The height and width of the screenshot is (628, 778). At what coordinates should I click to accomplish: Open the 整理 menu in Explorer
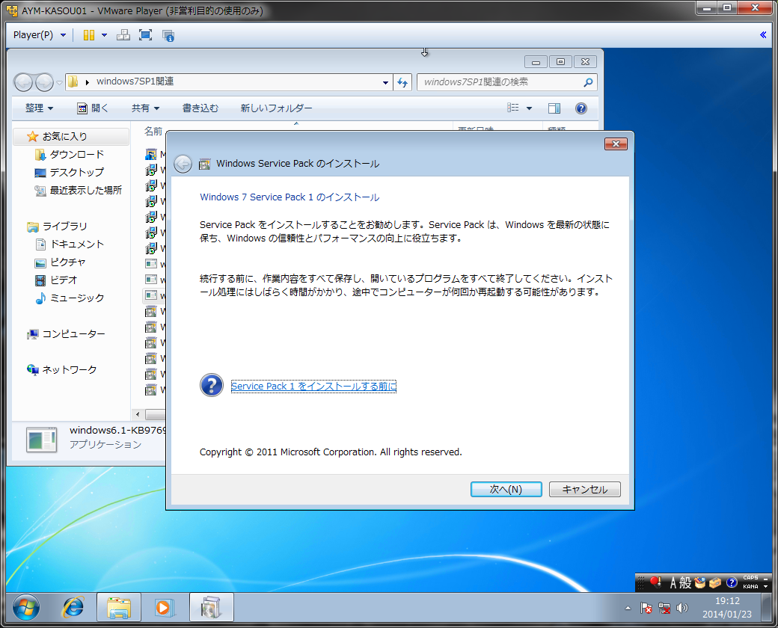(x=39, y=108)
